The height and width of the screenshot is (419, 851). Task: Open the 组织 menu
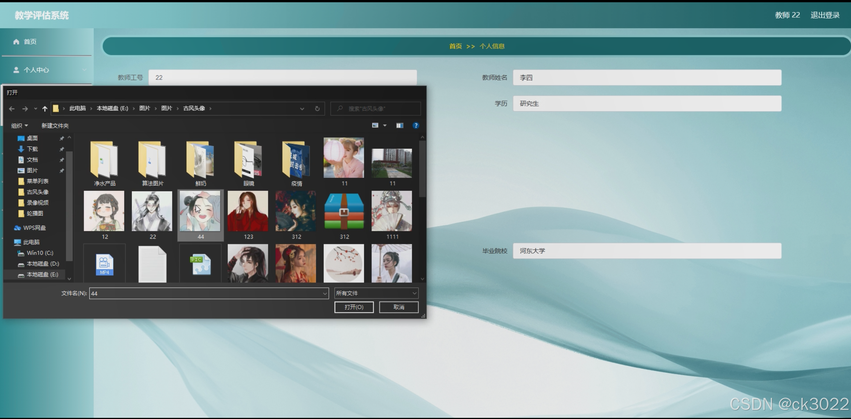click(20, 126)
